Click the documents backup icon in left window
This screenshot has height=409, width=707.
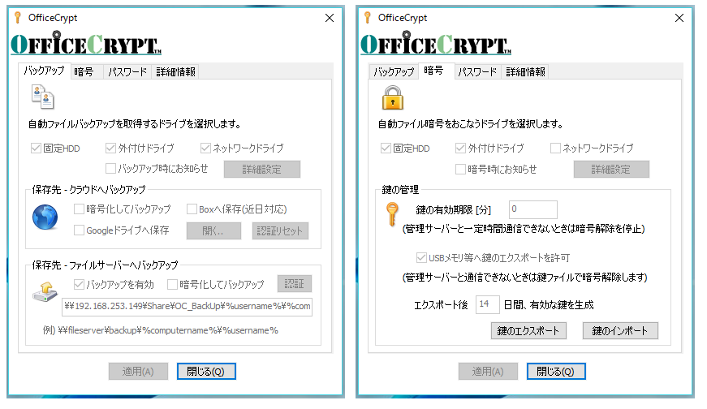click(43, 97)
